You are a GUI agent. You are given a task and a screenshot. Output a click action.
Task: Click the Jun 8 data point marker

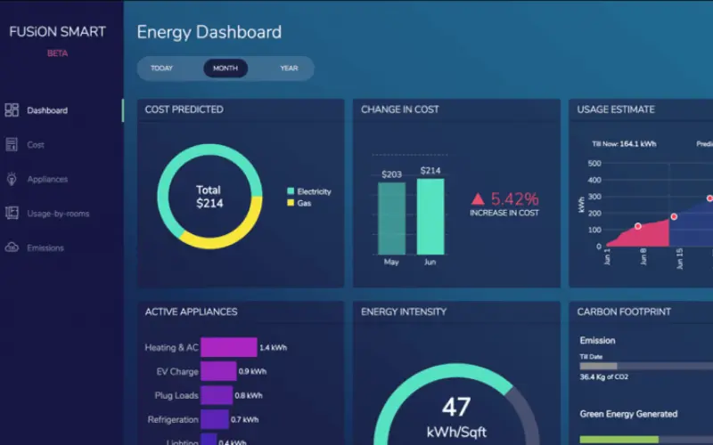[x=638, y=226]
